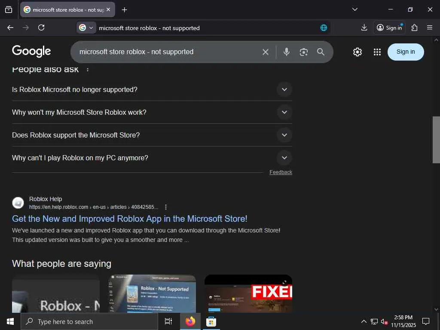The height and width of the screenshot is (330, 440).
Task: Open the "Roblox - Not Supported" video thumbnail
Action: tap(152, 293)
